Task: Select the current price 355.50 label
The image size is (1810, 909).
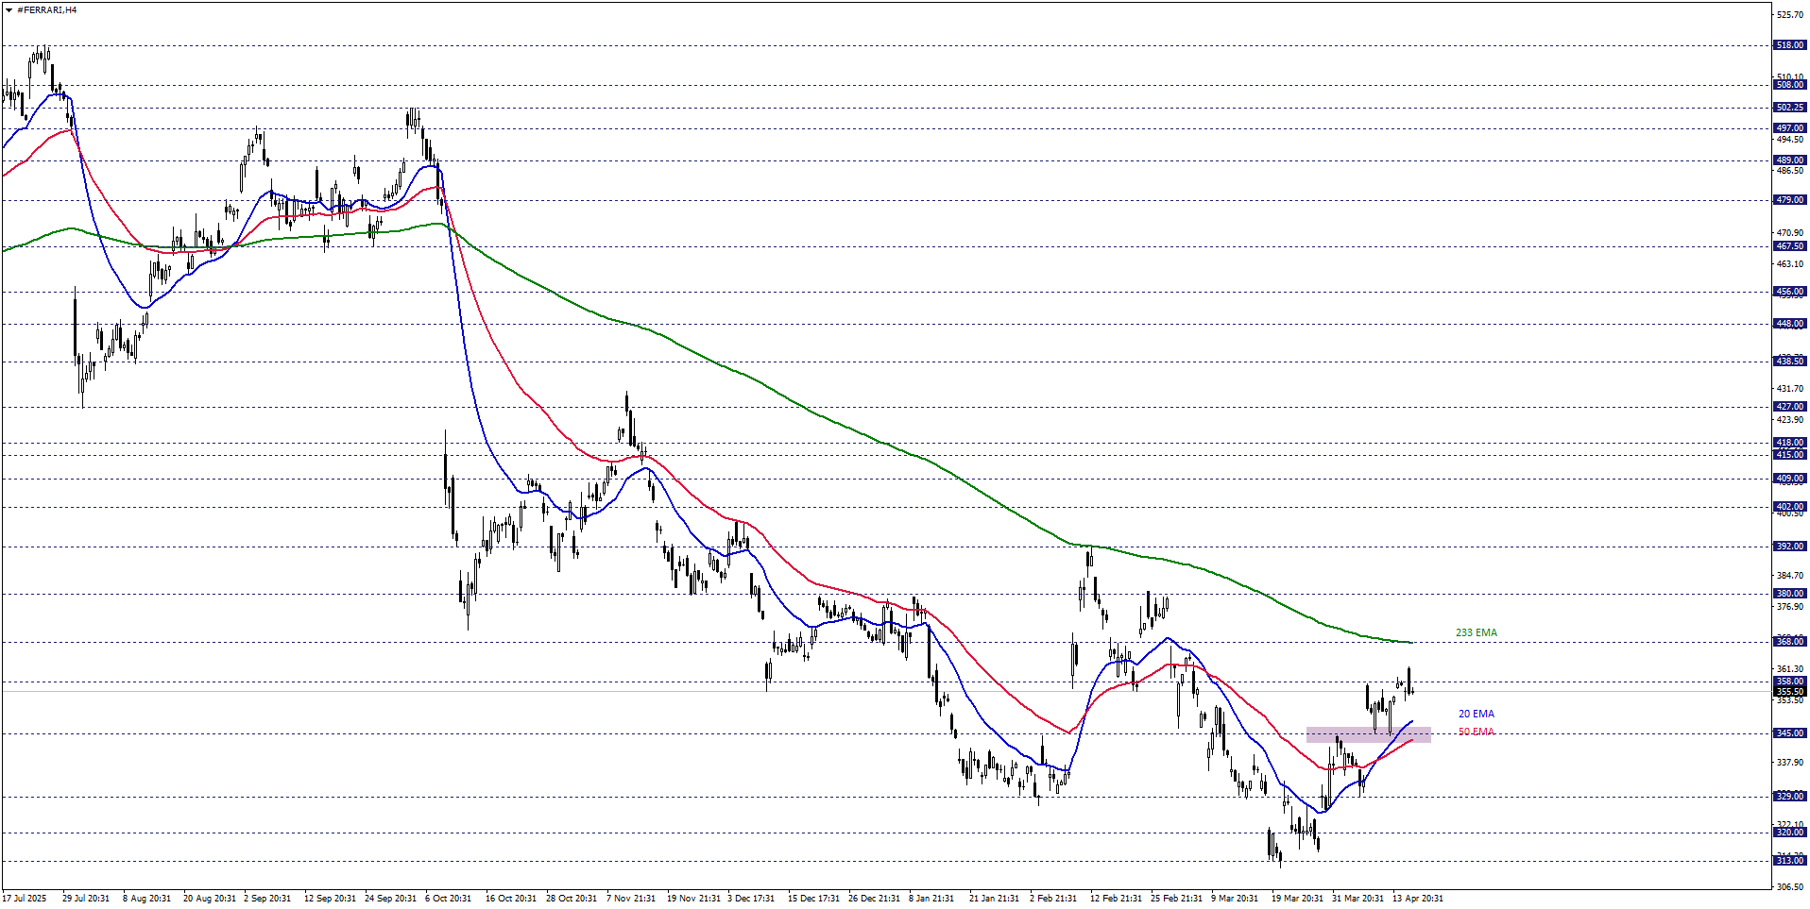Action: click(x=1789, y=692)
